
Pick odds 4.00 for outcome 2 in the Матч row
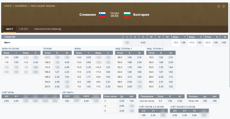(x=143, y=42)
